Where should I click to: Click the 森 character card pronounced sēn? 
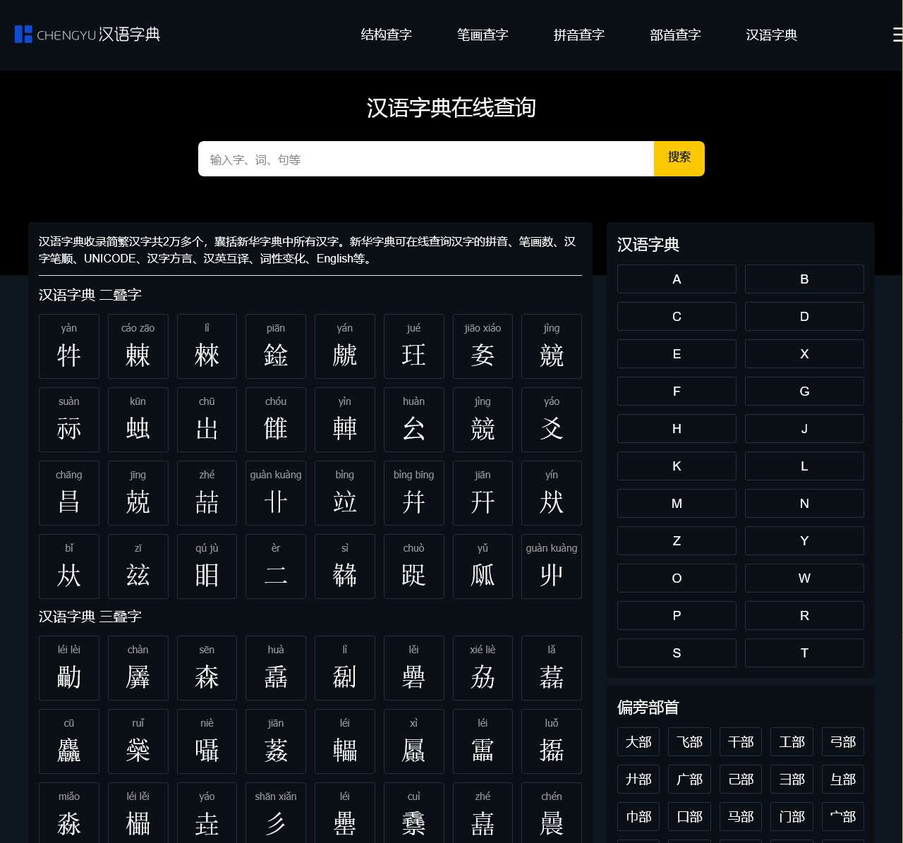tap(207, 668)
